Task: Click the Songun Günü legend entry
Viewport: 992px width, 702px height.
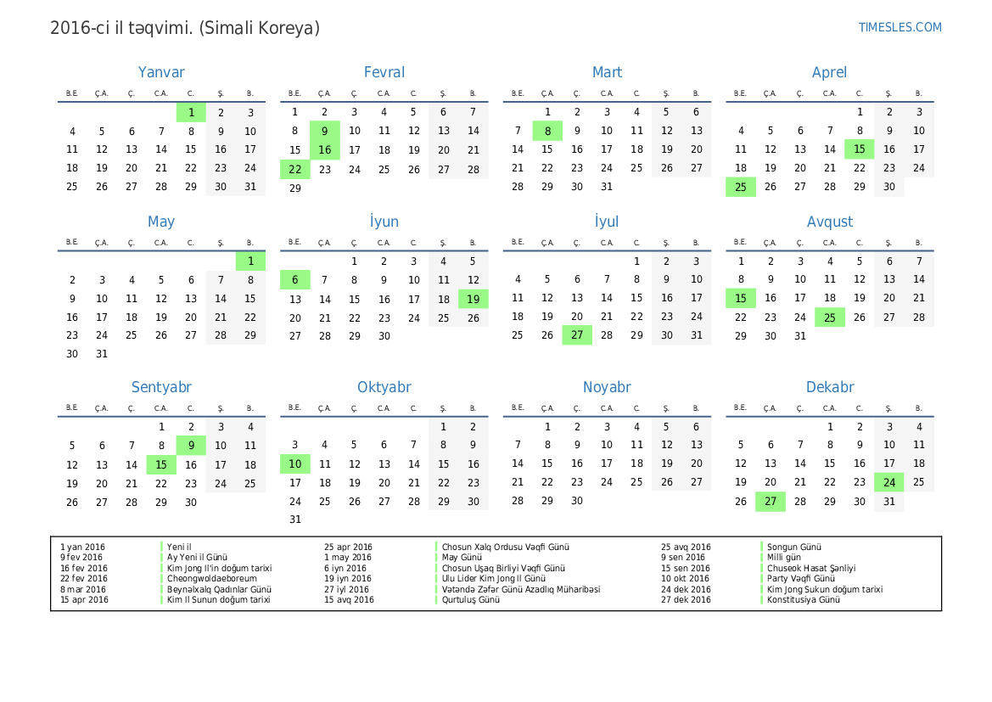Action: point(794,547)
